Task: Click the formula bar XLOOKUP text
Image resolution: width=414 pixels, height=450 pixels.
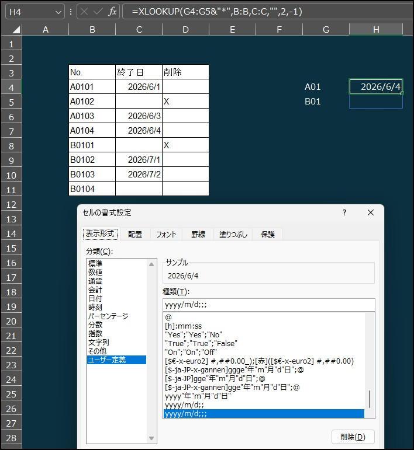Action: click(x=217, y=12)
